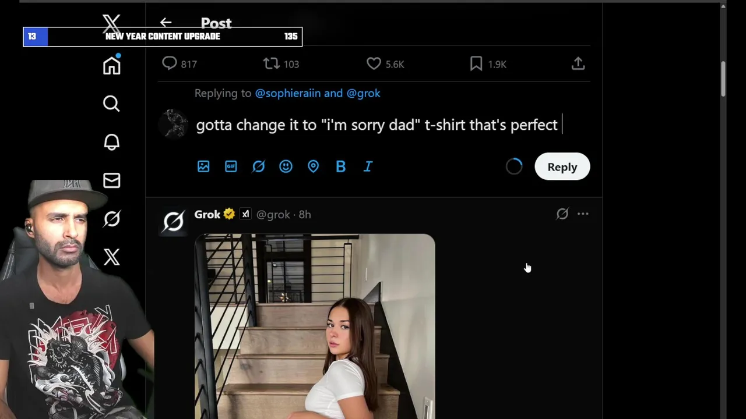
Task: Open Grok from the sidebar
Action: [x=111, y=219]
